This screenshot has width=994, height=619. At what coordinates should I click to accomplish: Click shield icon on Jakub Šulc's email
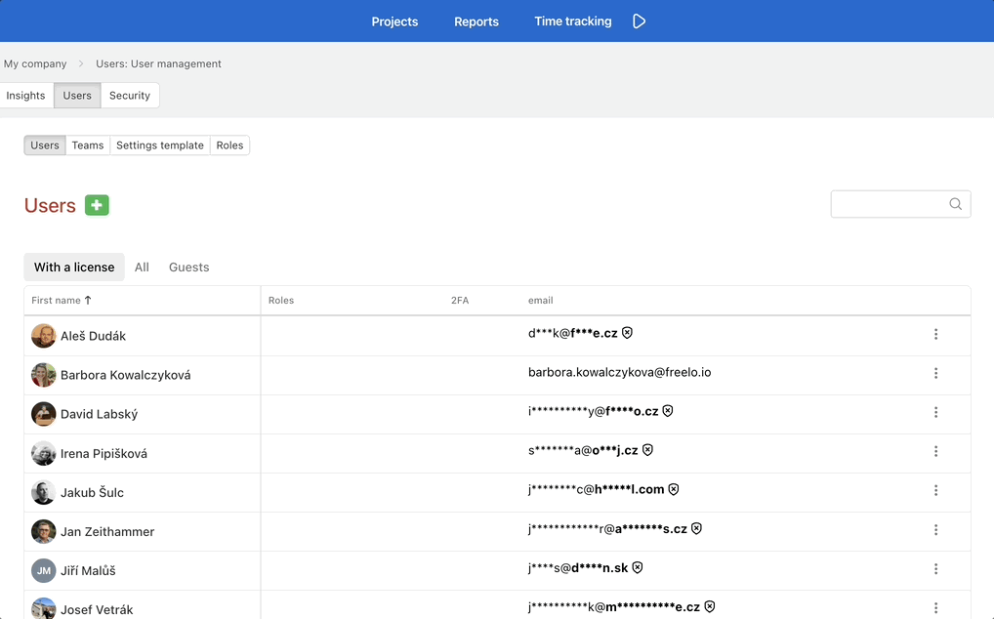pos(674,489)
